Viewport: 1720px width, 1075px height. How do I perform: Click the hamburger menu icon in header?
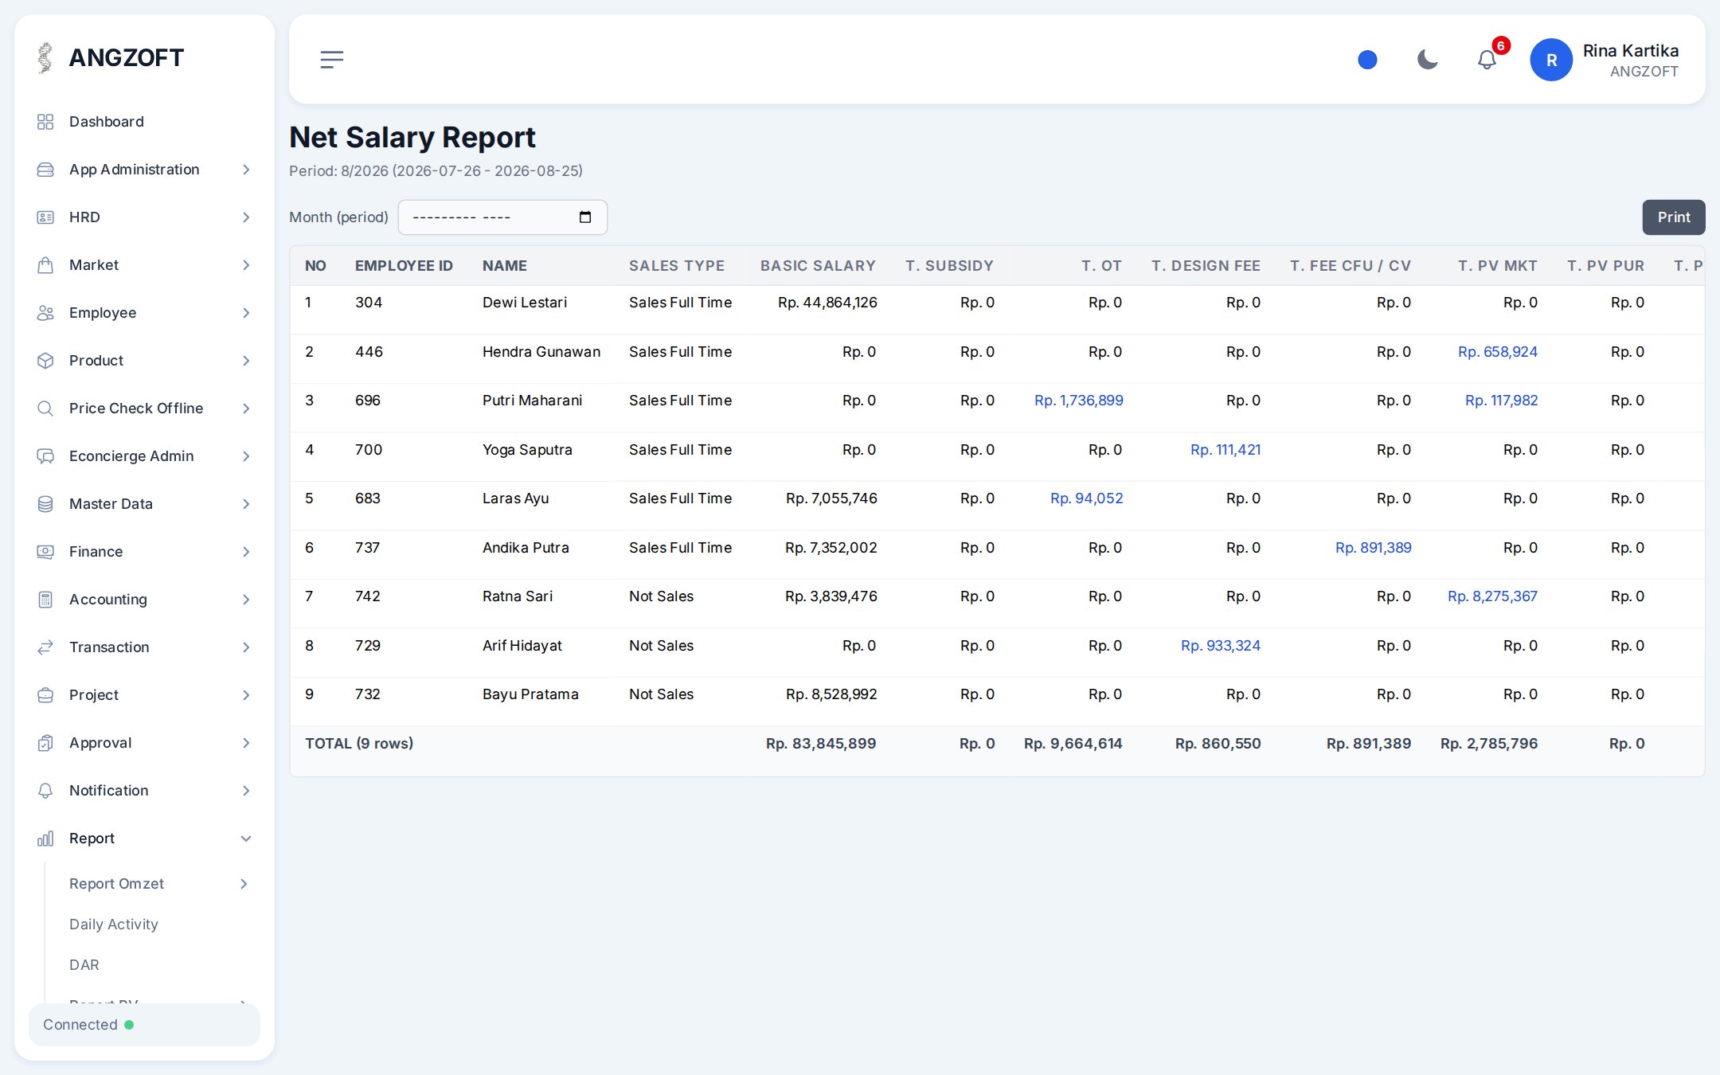coord(331,60)
